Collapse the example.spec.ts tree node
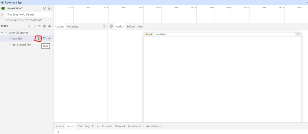Viewport: 308px width, 134px height. click(x=2, y=32)
